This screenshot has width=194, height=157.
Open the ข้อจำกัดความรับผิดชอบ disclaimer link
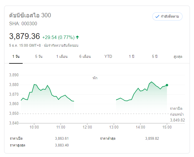[x=61, y=45]
